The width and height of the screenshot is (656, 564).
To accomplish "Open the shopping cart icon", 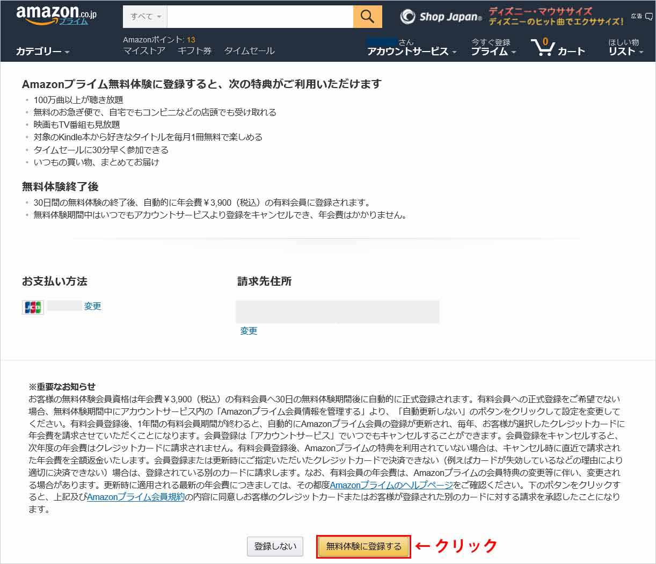I will [558, 48].
